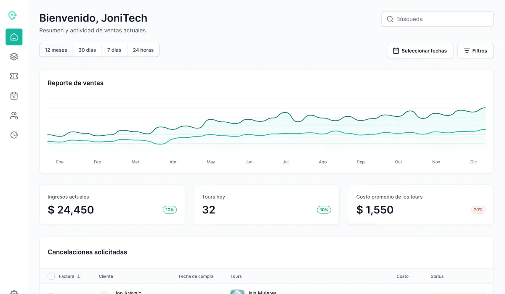505x294 pixels.
Task: Click the filter lines icon in Filtros
Action: pyautogui.click(x=467, y=51)
